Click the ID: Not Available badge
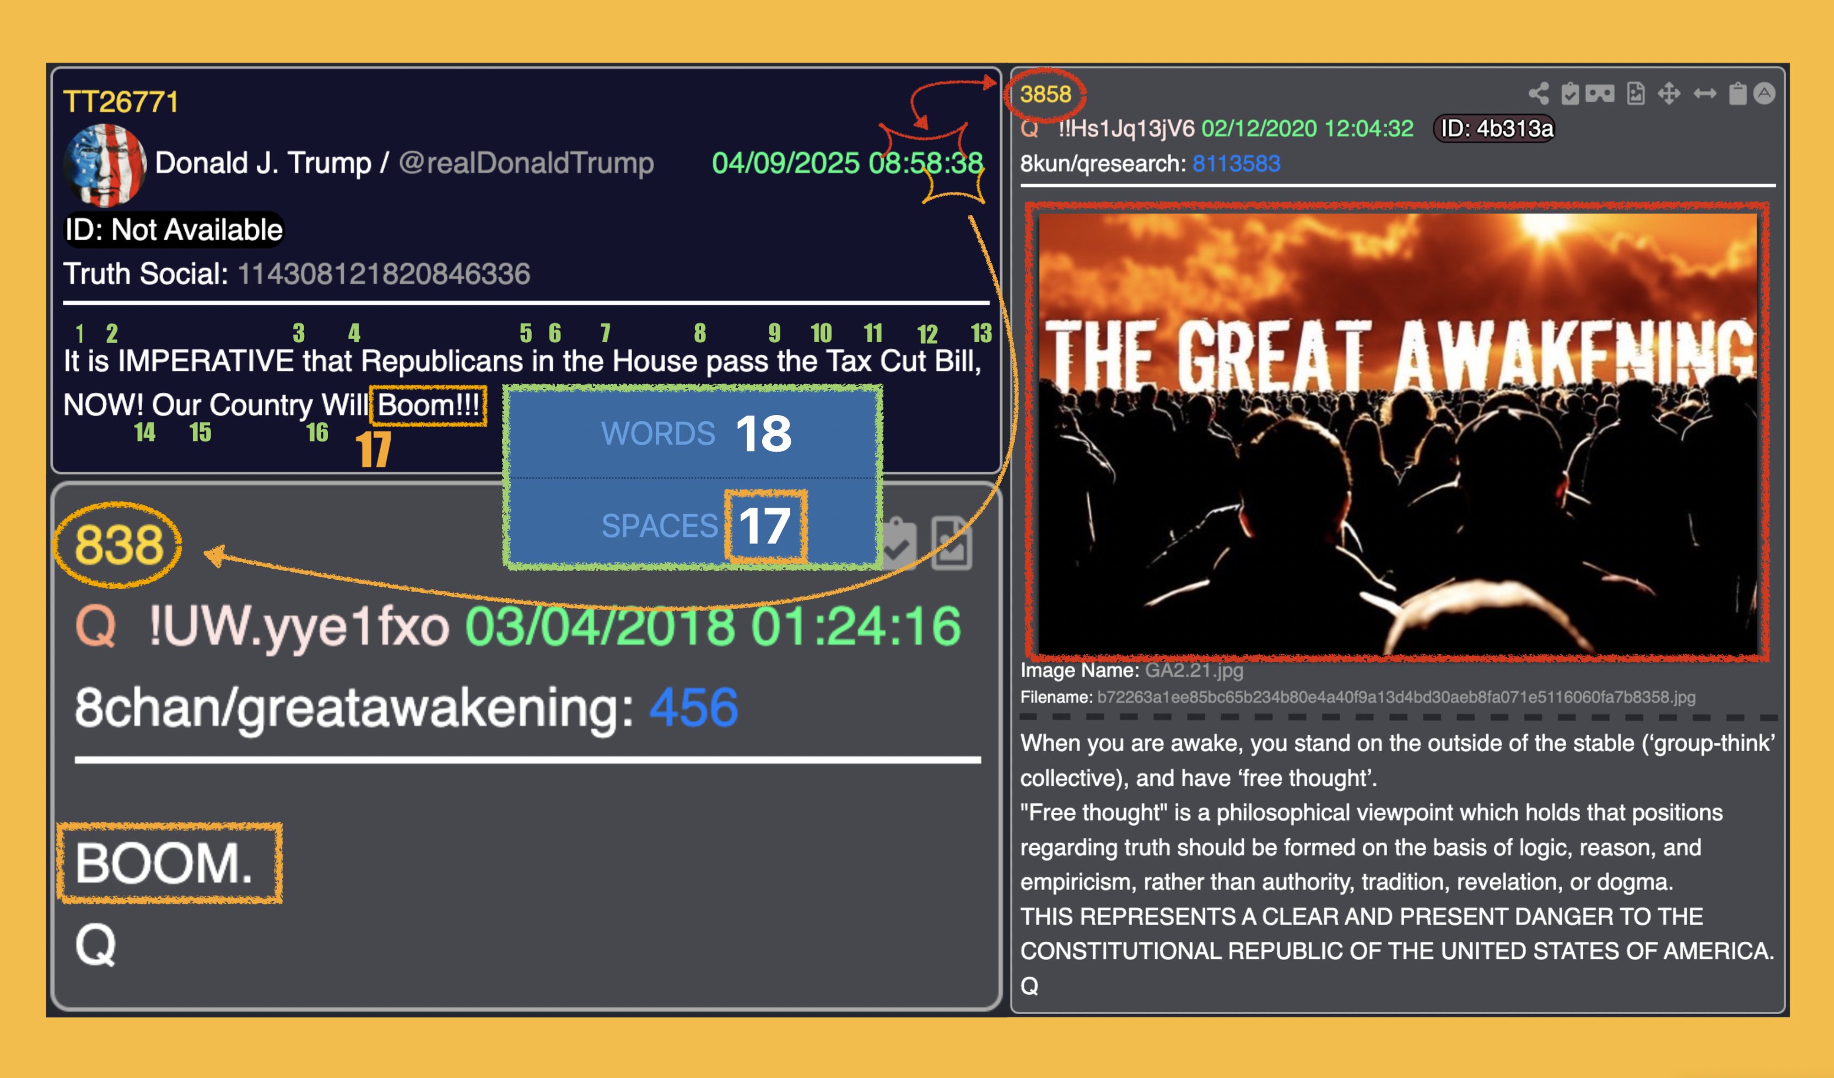The image size is (1834, 1078). 174,230
